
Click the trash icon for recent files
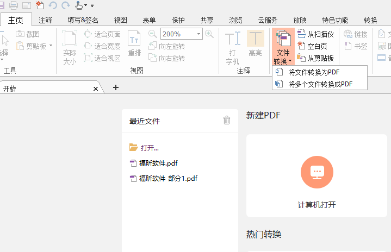(x=227, y=120)
